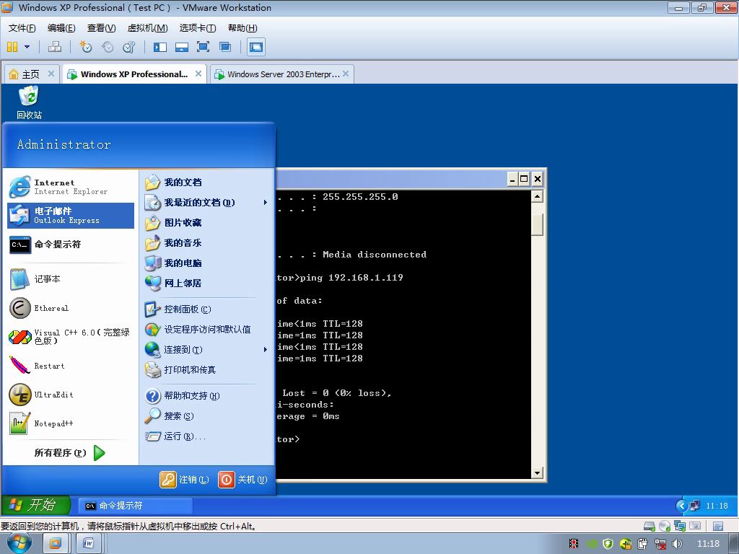Open 打印机和传真
739x554 pixels.
click(x=206, y=370)
